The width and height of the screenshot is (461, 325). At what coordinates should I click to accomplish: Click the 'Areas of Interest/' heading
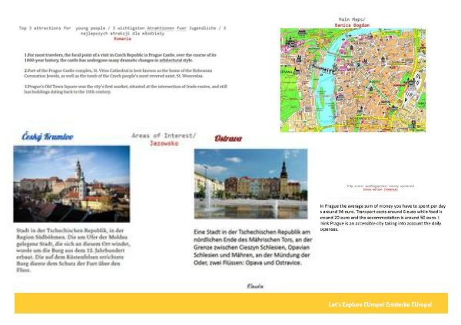[x=164, y=136]
